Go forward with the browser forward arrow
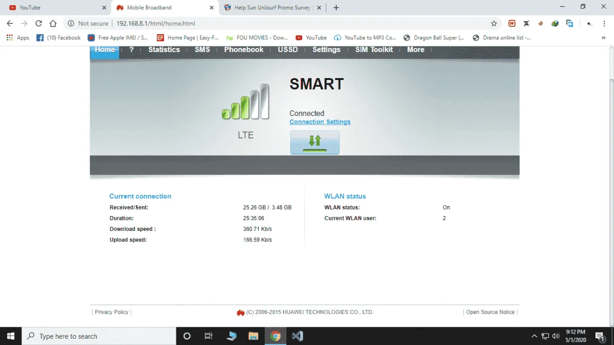Image resolution: width=614 pixels, height=345 pixels. coord(24,23)
